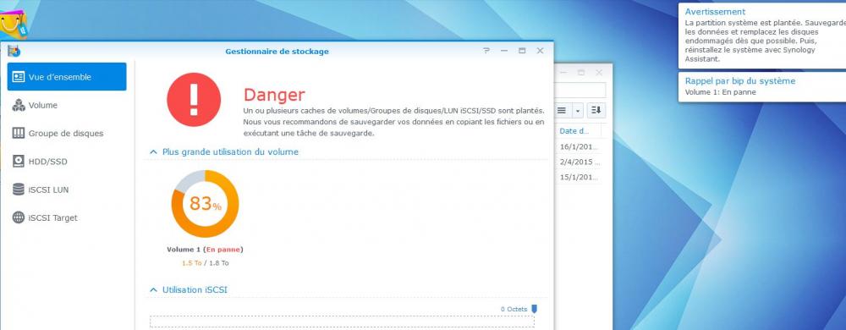Click search field in background window

tap(580, 90)
